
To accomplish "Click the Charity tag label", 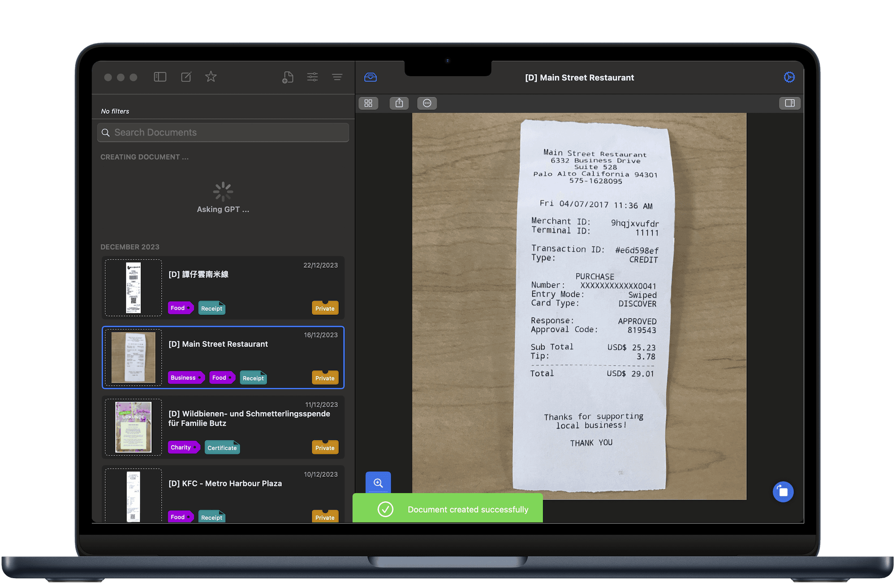I will (181, 447).
